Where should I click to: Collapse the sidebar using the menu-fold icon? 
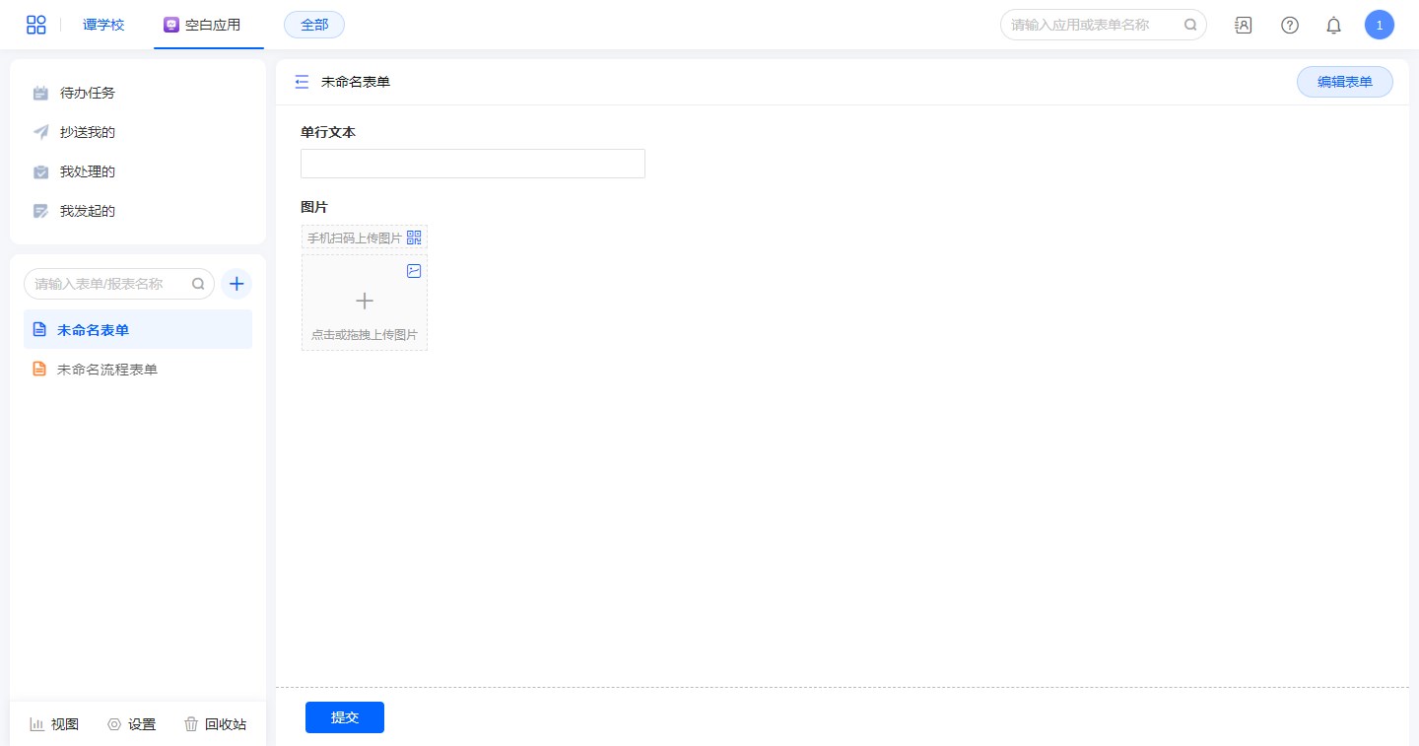pyautogui.click(x=302, y=82)
